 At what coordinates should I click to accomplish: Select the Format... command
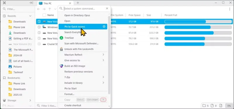click(83, 94)
